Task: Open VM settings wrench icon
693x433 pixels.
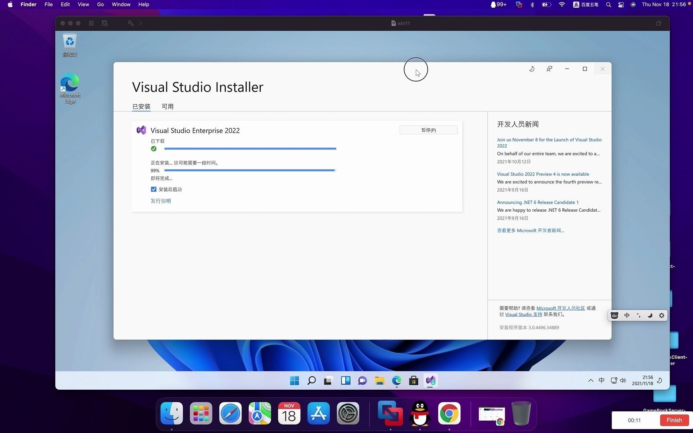Action: tap(130, 23)
